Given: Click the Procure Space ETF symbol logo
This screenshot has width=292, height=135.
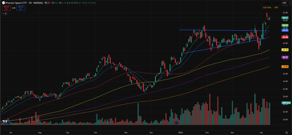Looking at the screenshot, I should pos(3,3).
